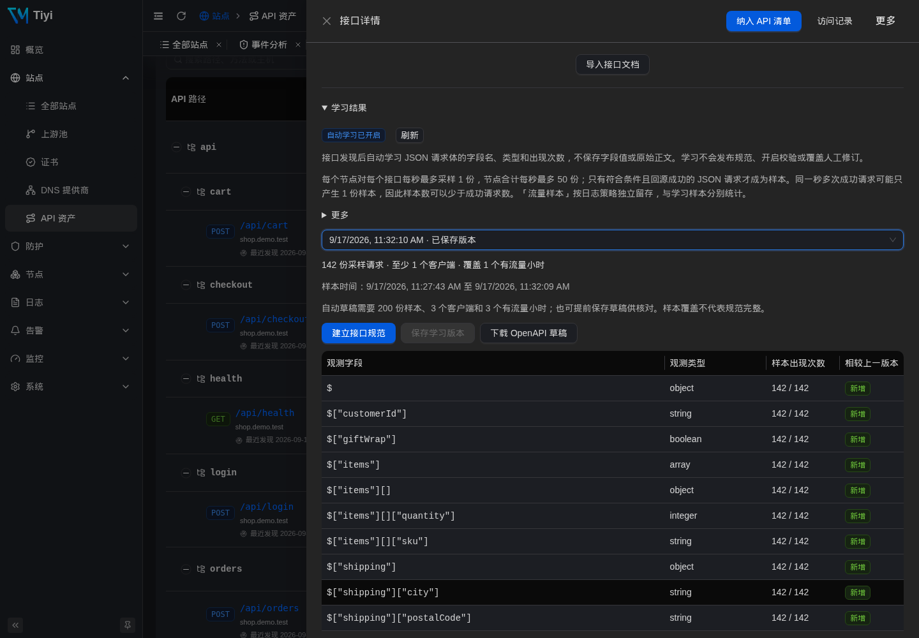The height and width of the screenshot is (638, 919).
Task: Collapse the login tree node
Action: 186,472
